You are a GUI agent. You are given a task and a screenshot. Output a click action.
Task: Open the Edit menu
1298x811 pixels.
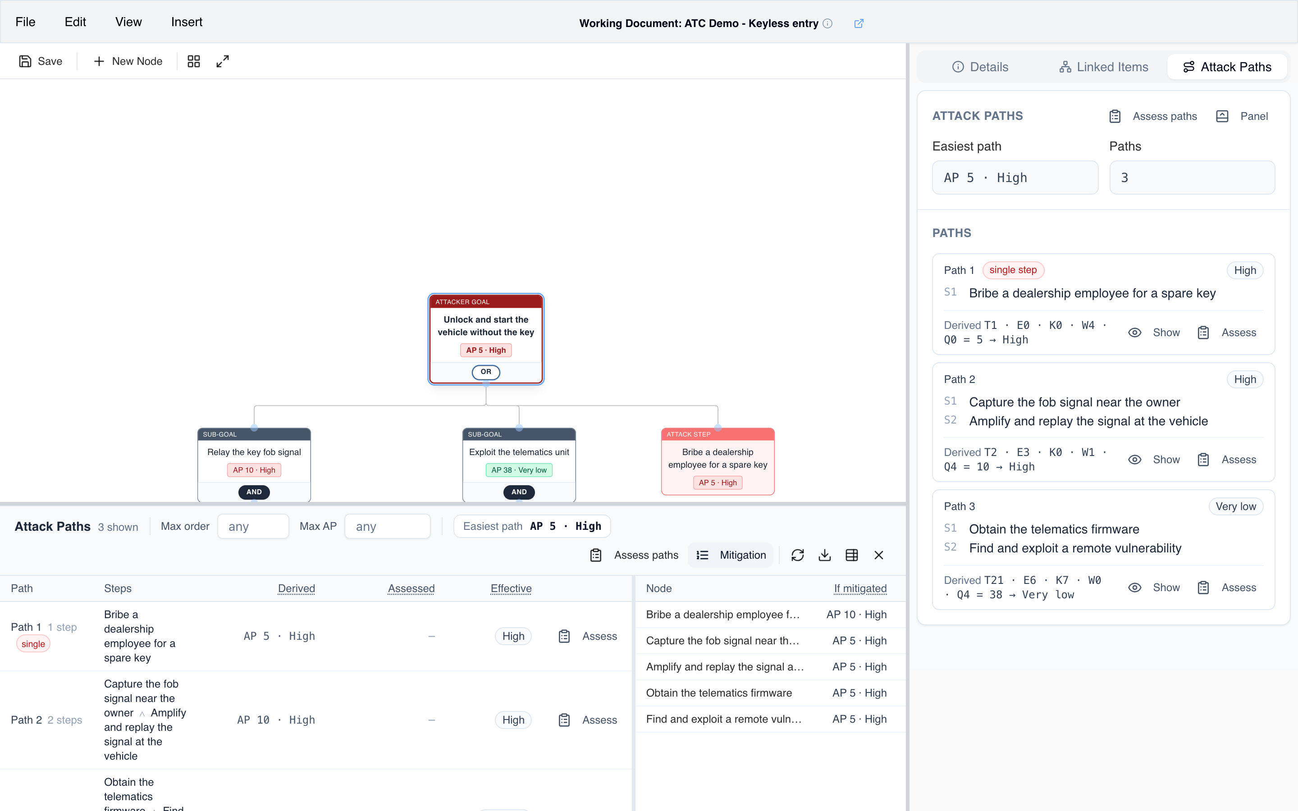pyautogui.click(x=75, y=22)
